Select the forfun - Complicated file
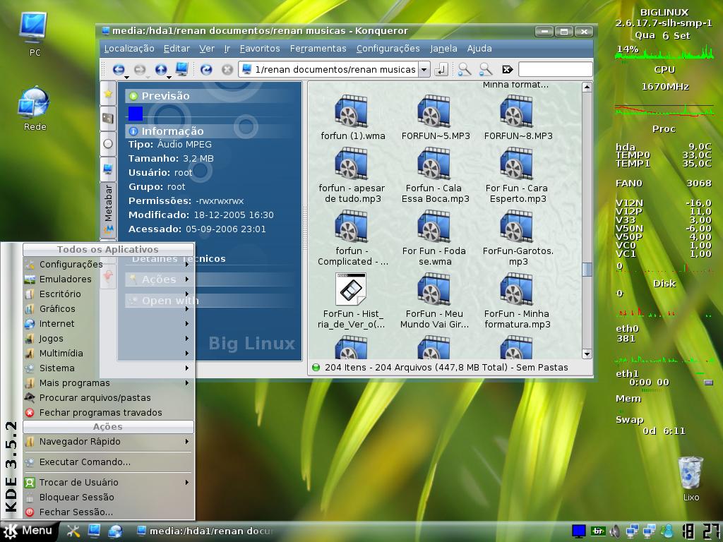Viewport: 723px width, 542px height. click(x=353, y=238)
